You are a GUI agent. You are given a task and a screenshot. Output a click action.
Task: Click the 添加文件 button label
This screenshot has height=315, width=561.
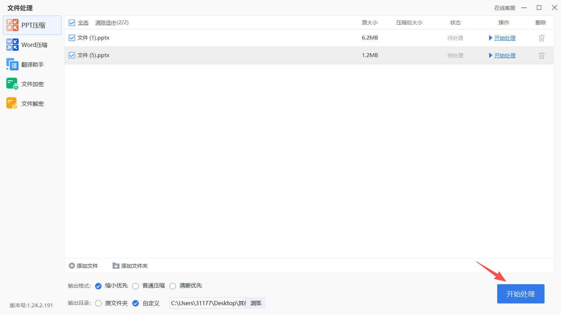(87, 266)
